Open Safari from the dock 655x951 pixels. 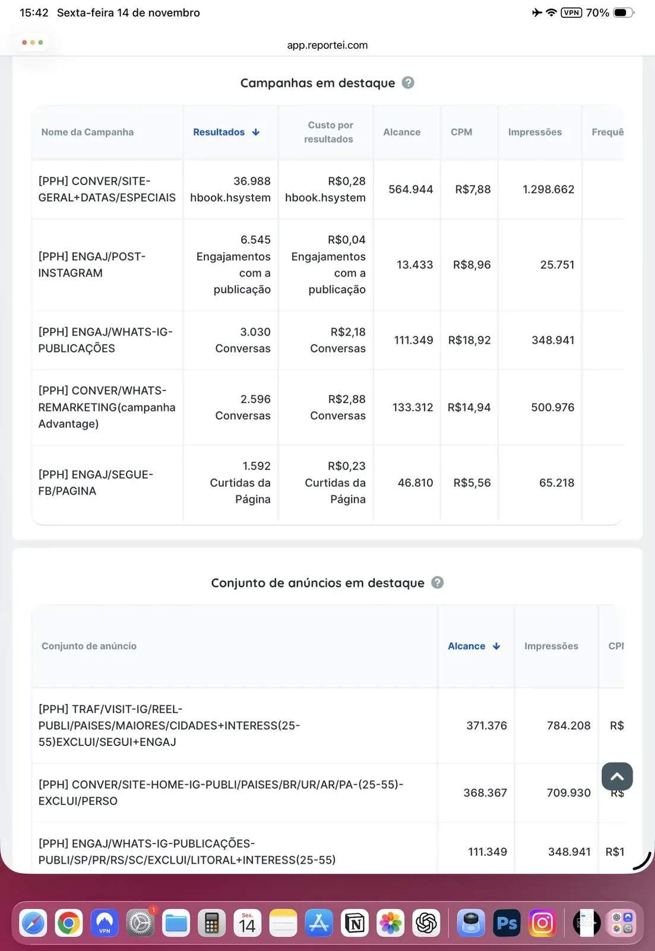pyautogui.click(x=33, y=923)
